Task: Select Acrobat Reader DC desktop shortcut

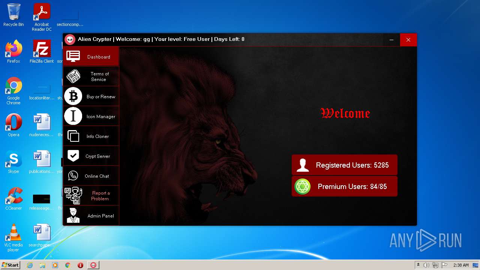Action: pos(42,17)
